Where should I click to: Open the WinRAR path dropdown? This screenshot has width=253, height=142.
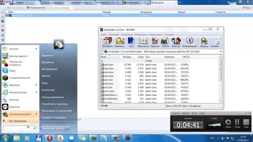pos(221,52)
